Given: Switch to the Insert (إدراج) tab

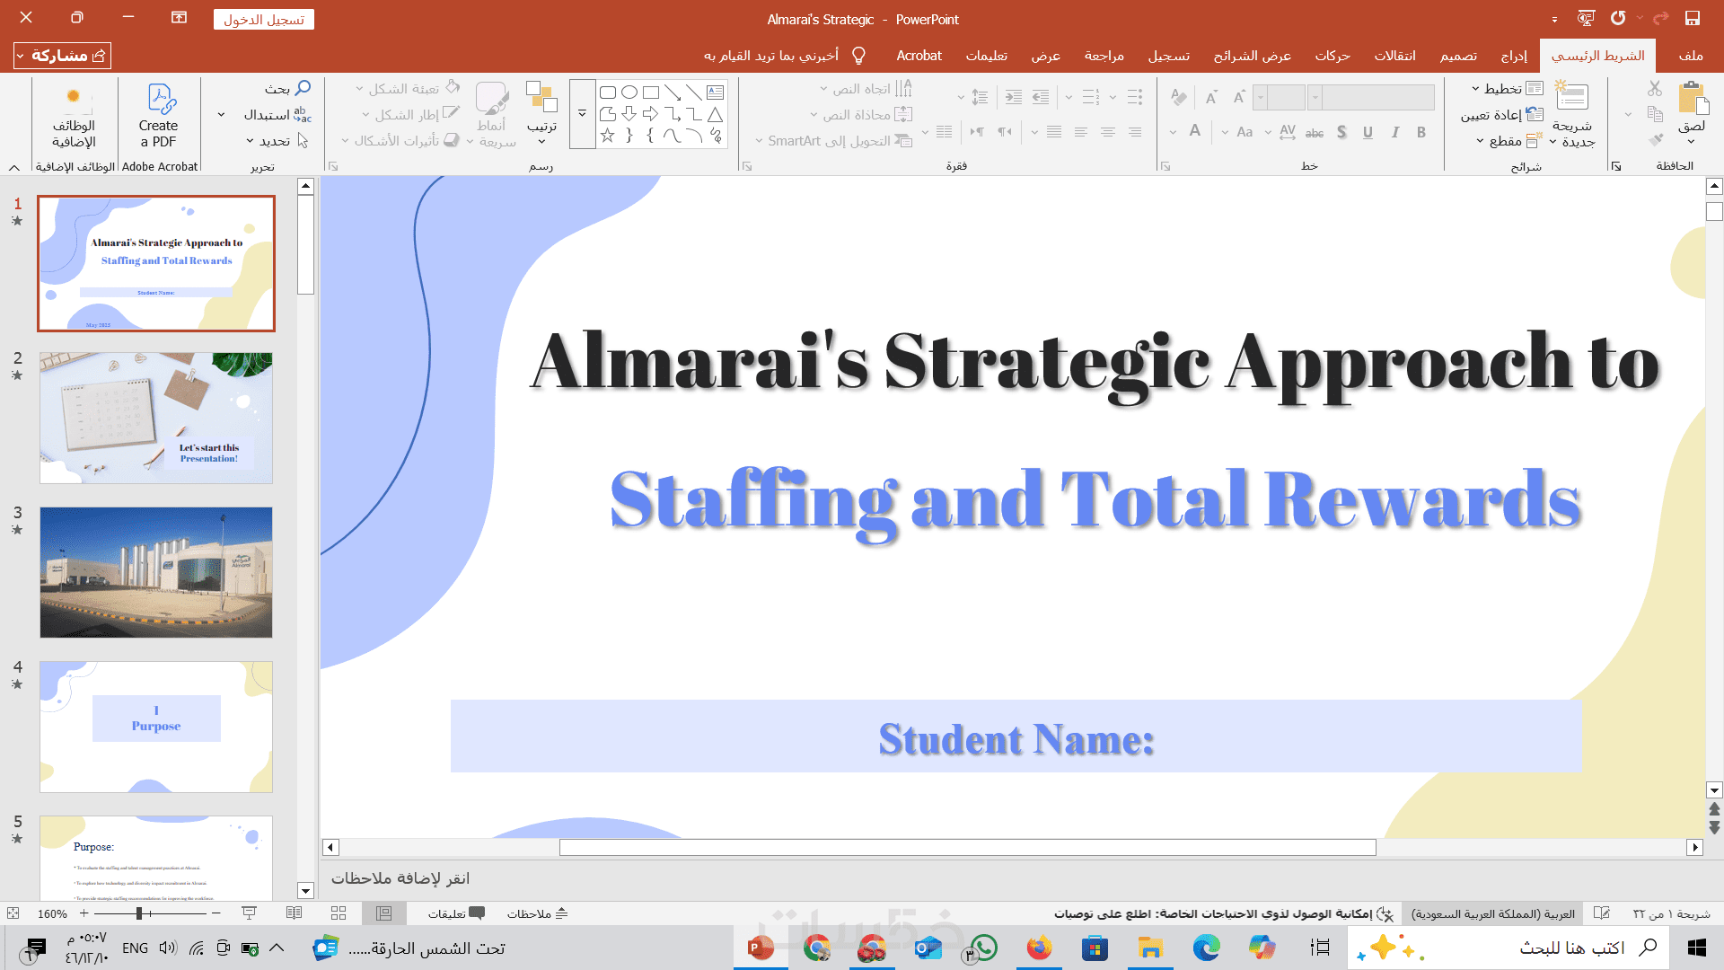Looking at the screenshot, I should tap(1514, 56).
